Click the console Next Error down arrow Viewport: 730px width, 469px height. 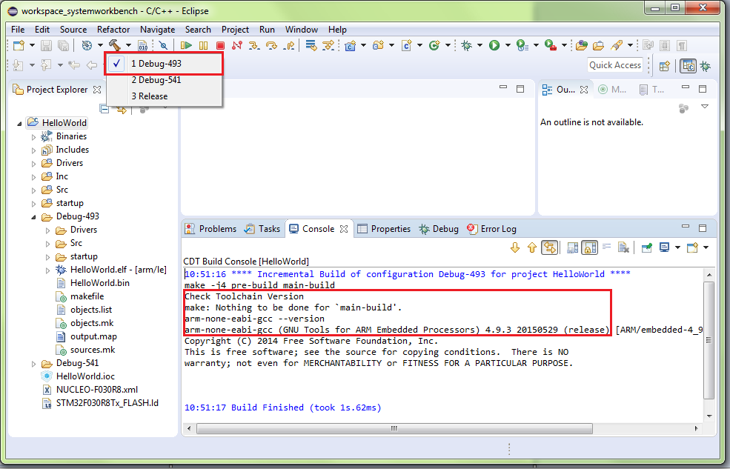point(515,247)
